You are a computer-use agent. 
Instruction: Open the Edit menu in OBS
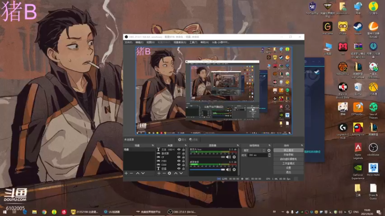click(x=139, y=42)
